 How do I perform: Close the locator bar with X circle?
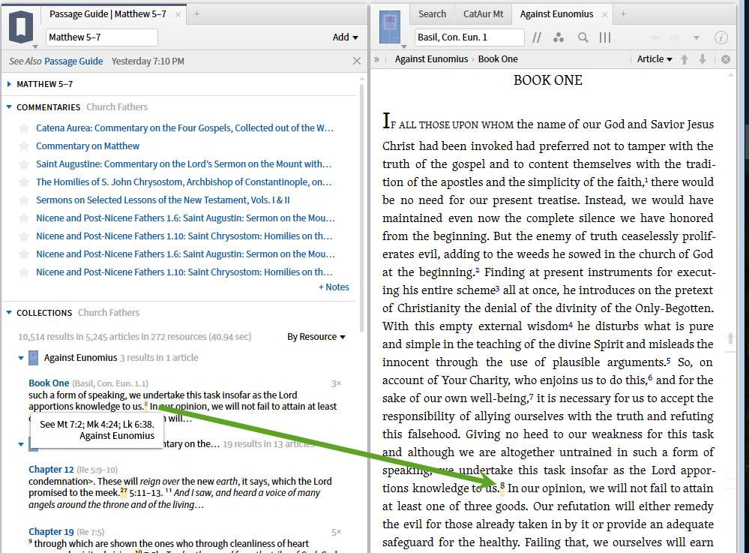pyautogui.click(x=726, y=59)
